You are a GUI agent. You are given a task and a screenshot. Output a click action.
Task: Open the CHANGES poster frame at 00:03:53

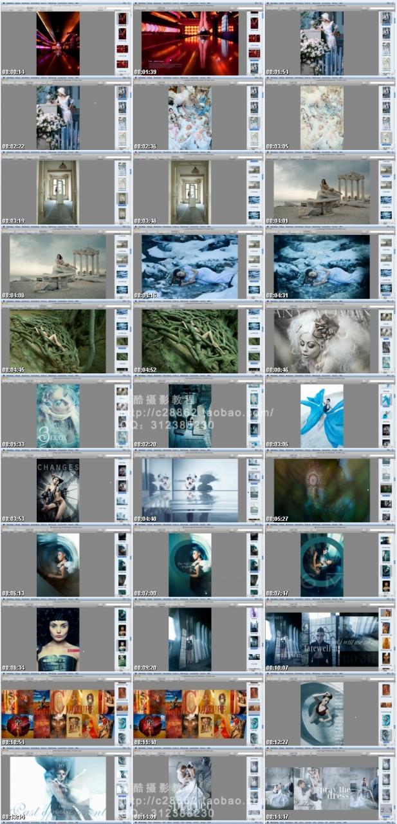(58, 490)
